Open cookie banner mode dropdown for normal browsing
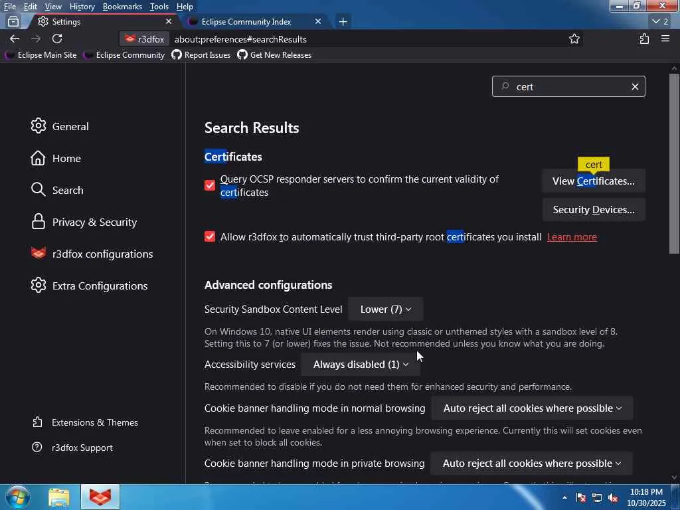The height and width of the screenshot is (510, 680). point(532,408)
